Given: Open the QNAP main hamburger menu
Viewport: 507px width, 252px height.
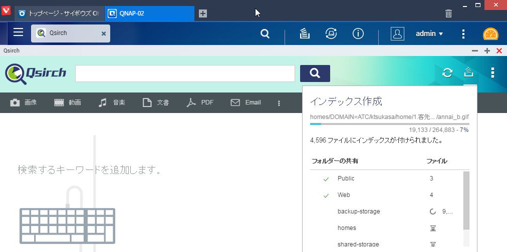Looking at the screenshot, I should pos(18,32).
